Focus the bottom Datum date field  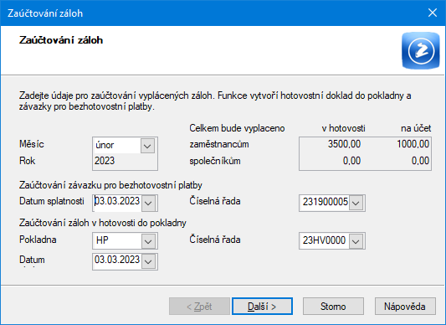click(x=117, y=261)
